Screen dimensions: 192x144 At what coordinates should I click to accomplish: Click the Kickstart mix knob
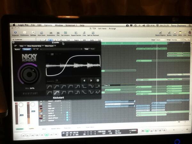pos(29,74)
